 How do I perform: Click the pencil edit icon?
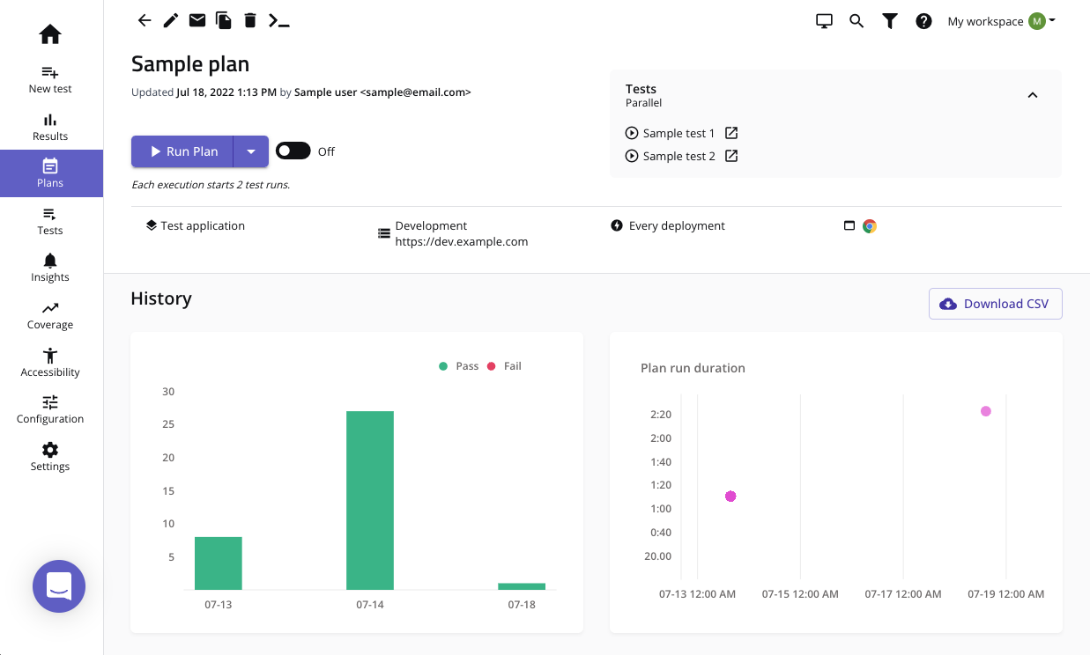[171, 20]
